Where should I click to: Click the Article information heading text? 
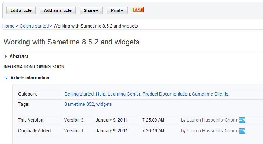(30, 78)
